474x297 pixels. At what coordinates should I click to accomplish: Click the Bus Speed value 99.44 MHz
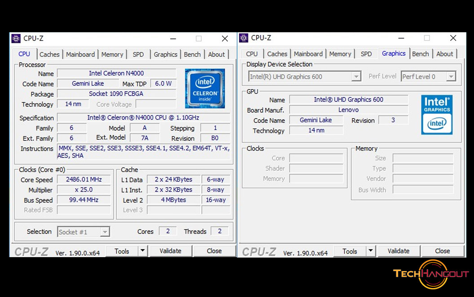(x=84, y=200)
